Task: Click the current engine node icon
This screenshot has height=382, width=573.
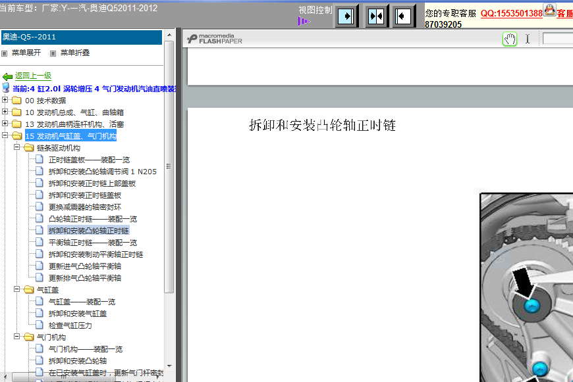Action: [x=6, y=88]
